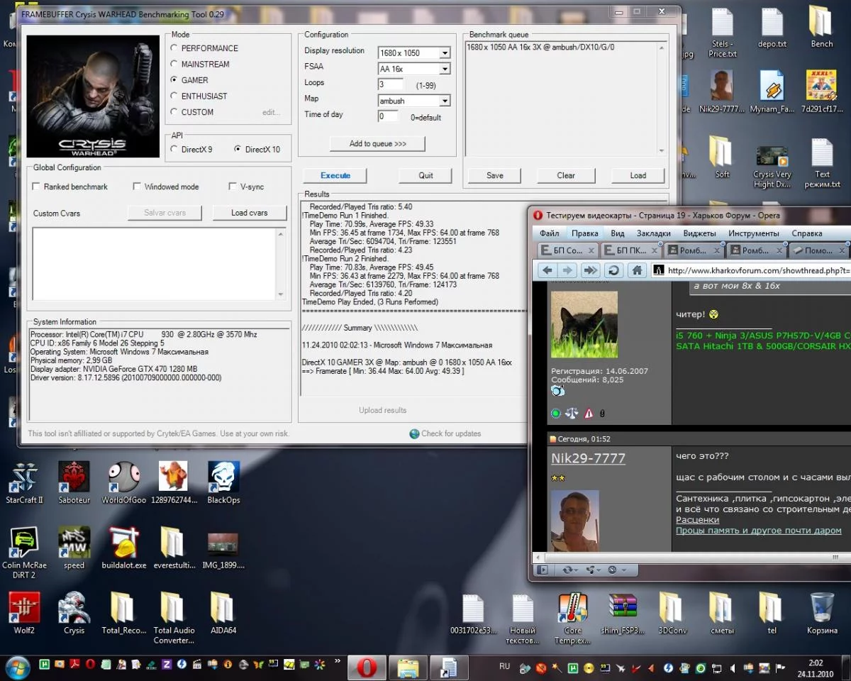
Task: Open the FSAA dropdown list
Action: click(445, 69)
